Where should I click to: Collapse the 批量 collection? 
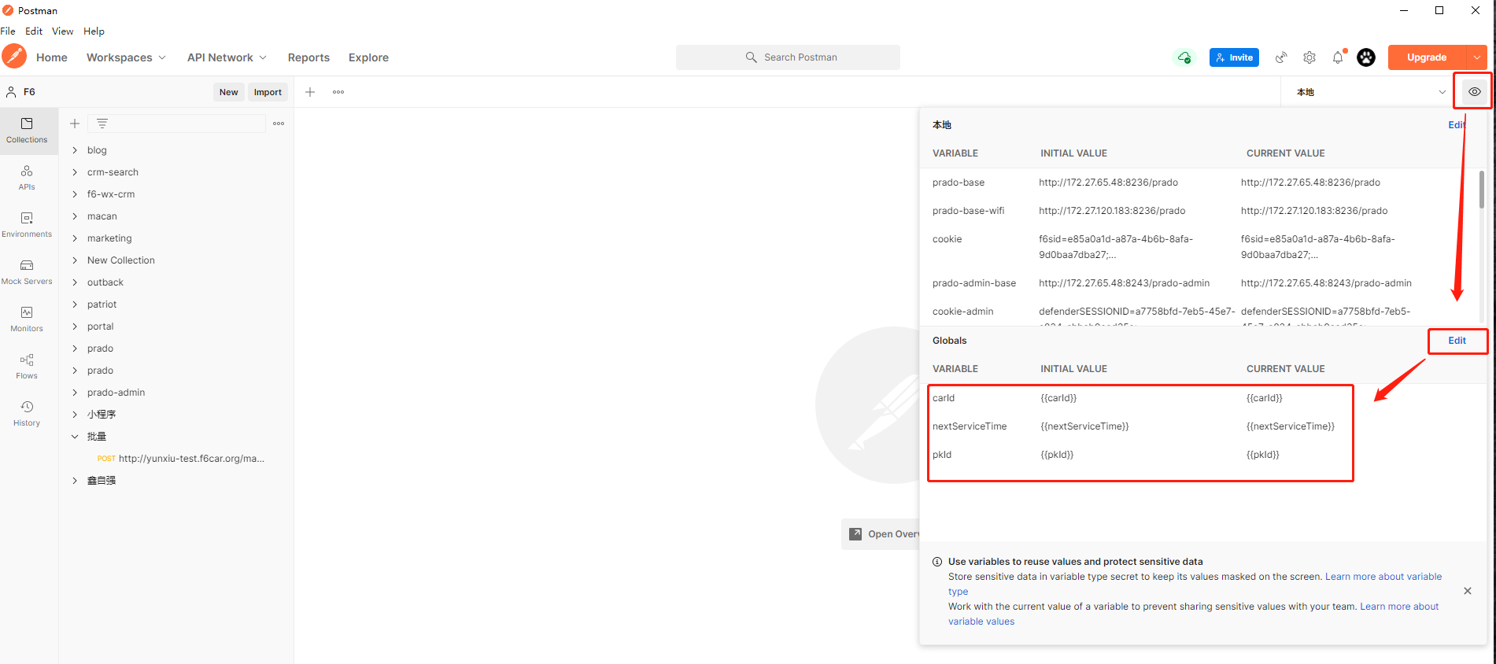click(x=75, y=437)
